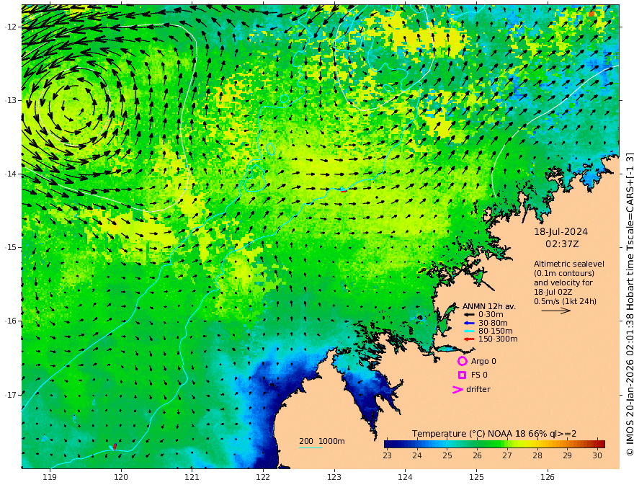Click the latitude axis label -12
The height and width of the screenshot is (490, 634).
(x=12, y=27)
